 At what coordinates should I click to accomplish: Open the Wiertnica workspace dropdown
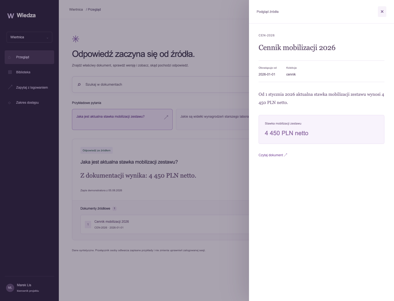click(x=29, y=37)
